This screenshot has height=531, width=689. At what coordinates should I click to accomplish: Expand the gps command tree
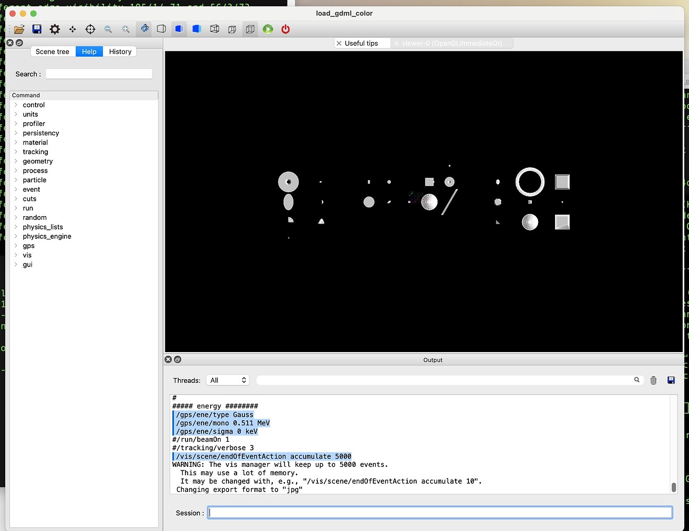[x=15, y=245]
